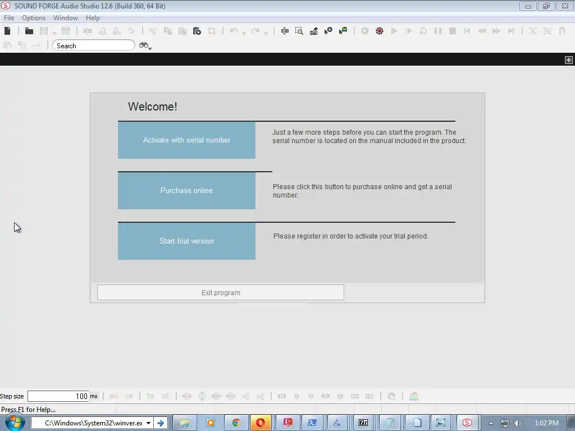Click the SOUND FORGE taskbar icon

[467, 423]
